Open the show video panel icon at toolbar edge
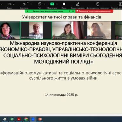 (x=120, y=4)
